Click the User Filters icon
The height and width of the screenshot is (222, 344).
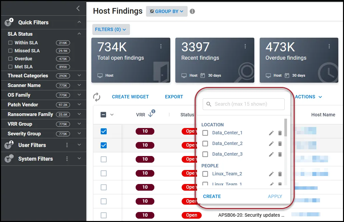pyautogui.click(x=9, y=145)
